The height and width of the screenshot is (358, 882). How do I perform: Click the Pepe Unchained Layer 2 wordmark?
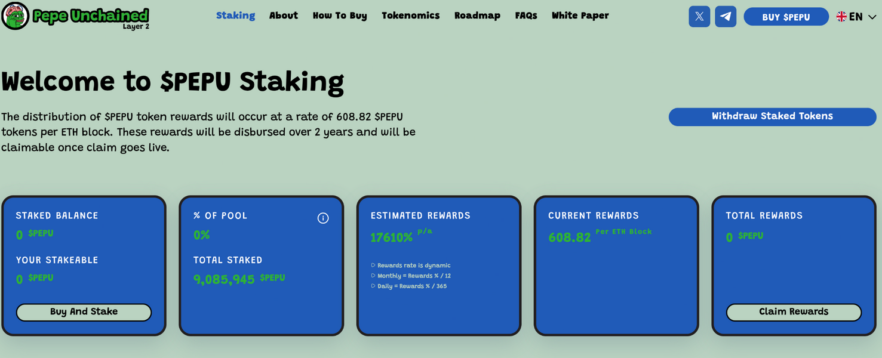coord(91,17)
